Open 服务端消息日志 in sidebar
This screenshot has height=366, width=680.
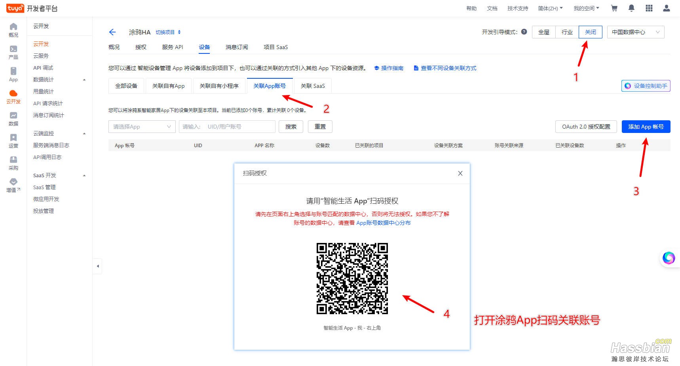51,145
